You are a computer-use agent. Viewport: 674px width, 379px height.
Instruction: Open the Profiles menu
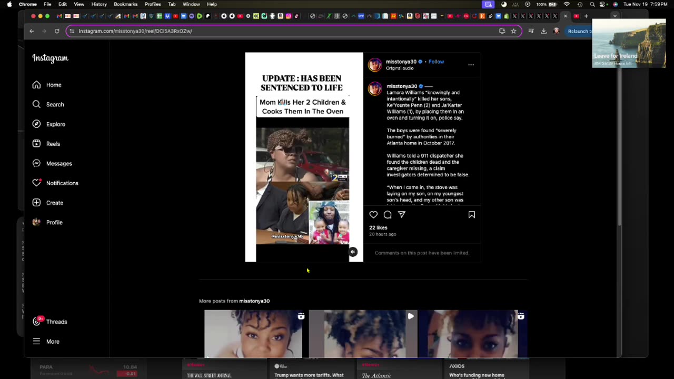153,4
